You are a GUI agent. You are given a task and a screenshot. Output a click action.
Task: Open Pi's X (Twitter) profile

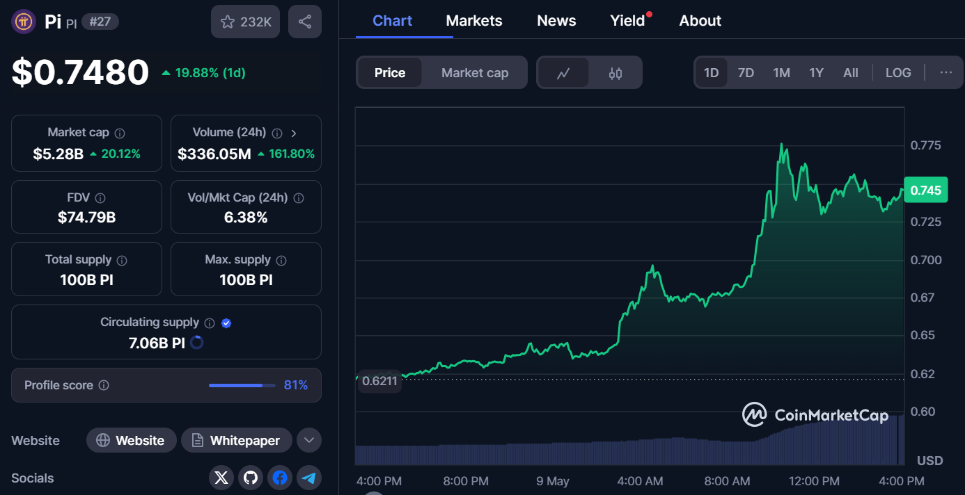coord(221,478)
